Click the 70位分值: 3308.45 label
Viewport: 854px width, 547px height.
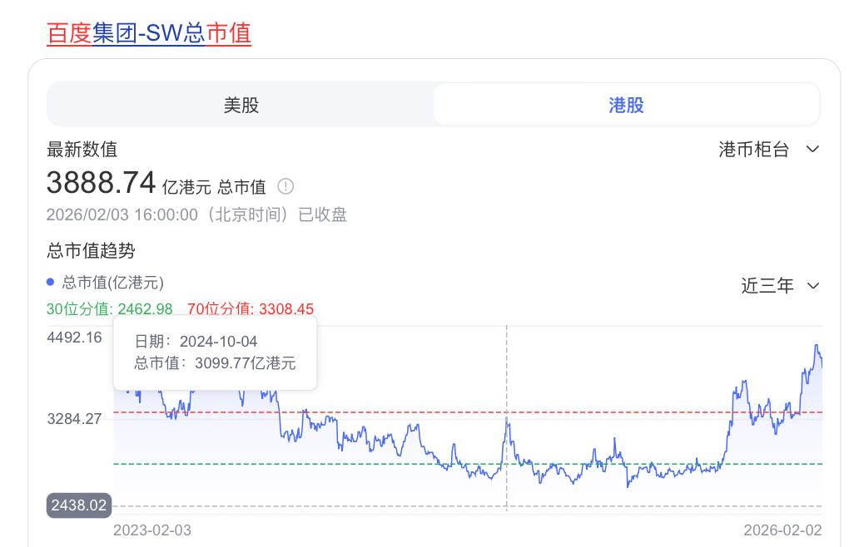251,309
